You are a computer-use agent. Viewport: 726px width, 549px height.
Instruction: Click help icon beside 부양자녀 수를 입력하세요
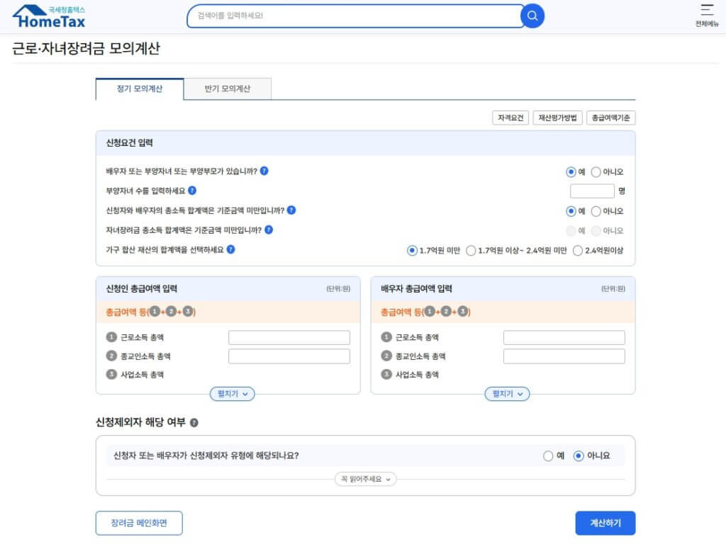[x=192, y=191]
